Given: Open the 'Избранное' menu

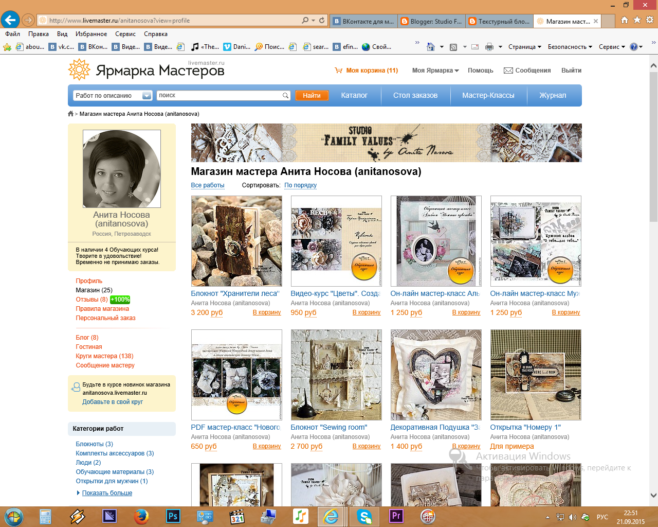Looking at the screenshot, I should click(x=92, y=34).
